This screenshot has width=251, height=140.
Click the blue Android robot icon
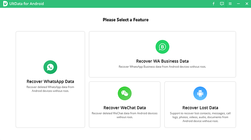pos(200,93)
